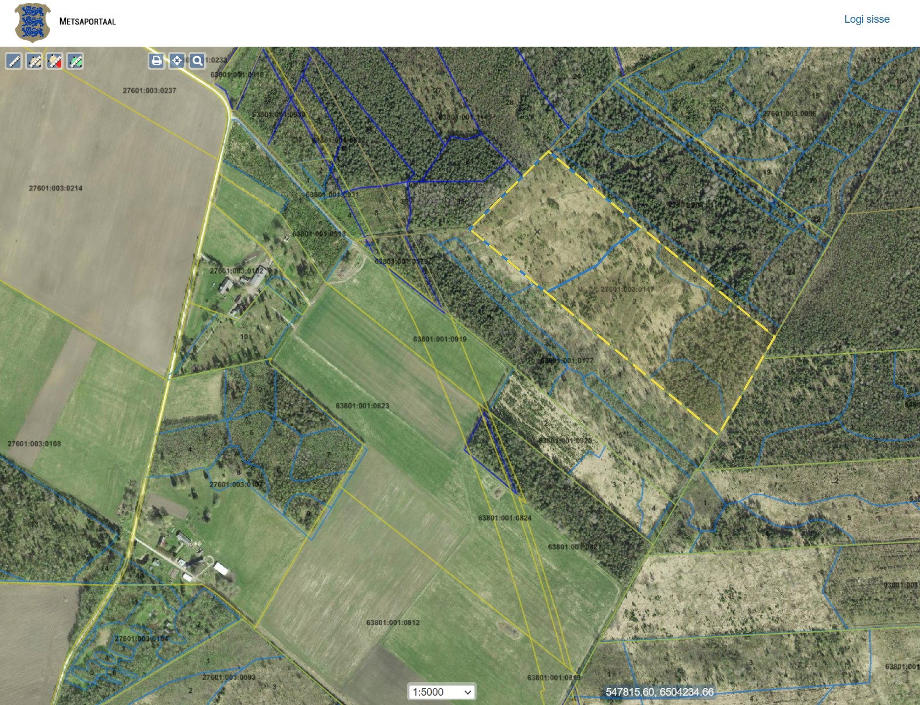
Task: Click parcel label 63801:001:0823 on map
Action: [362, 406]
